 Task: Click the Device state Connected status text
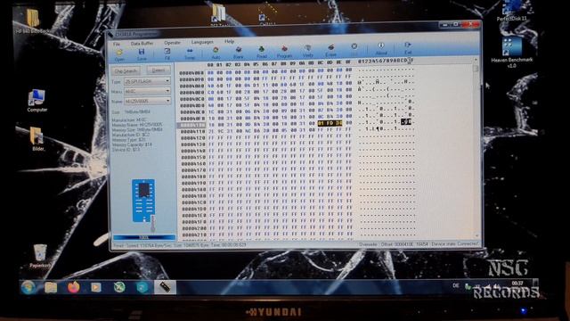pos(455,243)
